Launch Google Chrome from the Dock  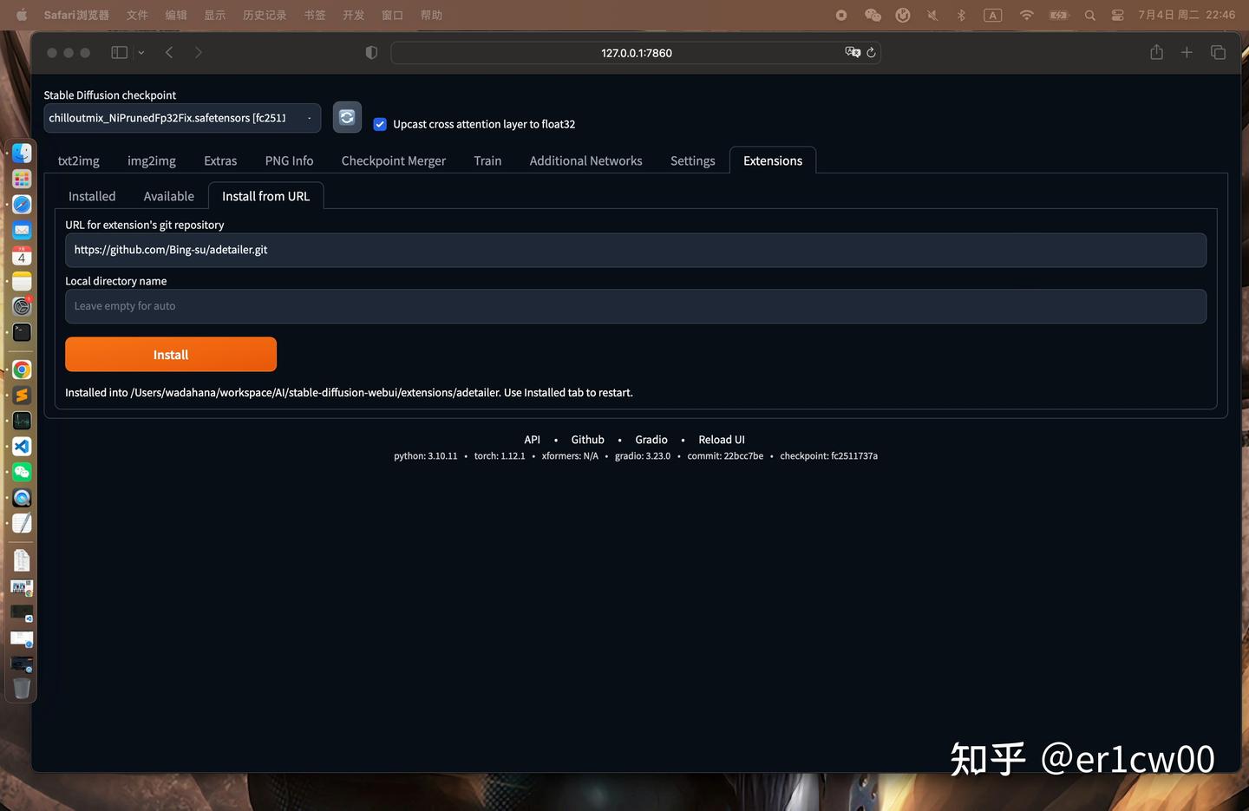tap(21, 370)
